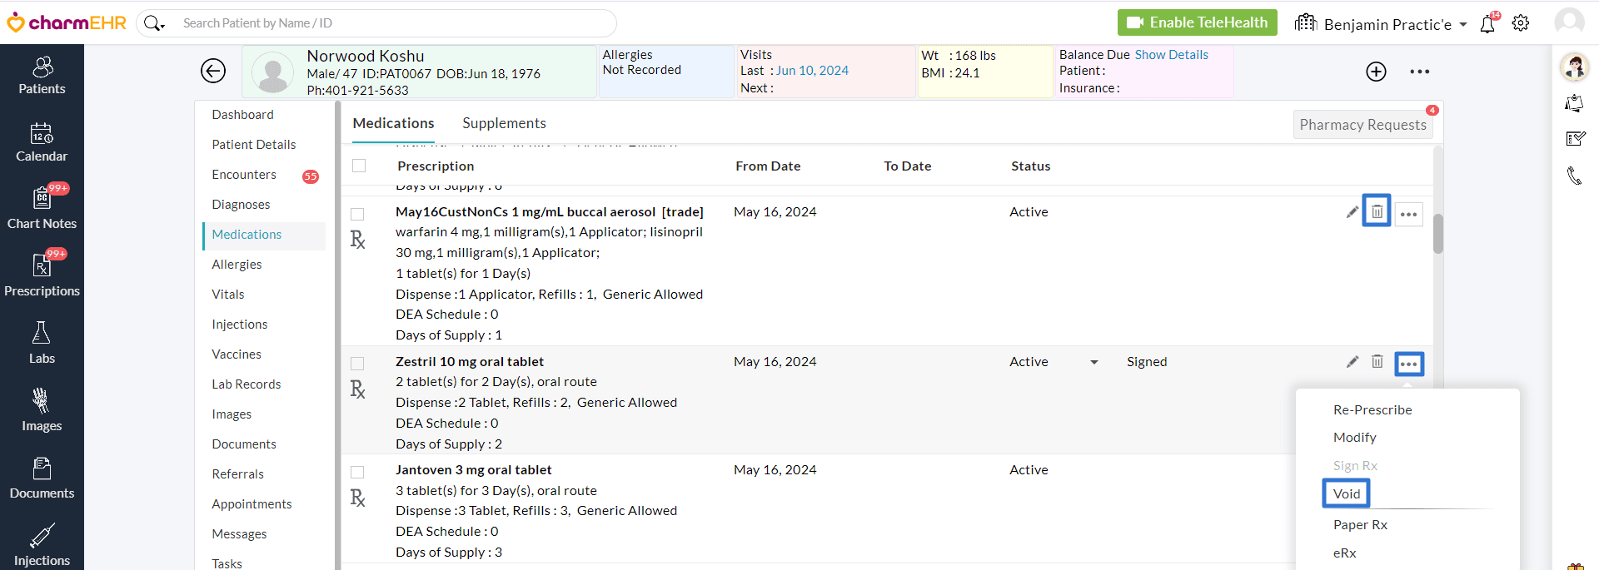1599x570 pixels.
Task: Choose Void from the context menu
Action: click(1346, 493)
